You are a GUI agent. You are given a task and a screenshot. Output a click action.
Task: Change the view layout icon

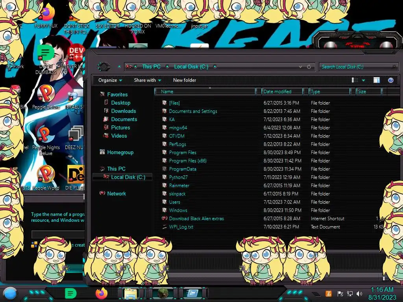click(355, 80)
